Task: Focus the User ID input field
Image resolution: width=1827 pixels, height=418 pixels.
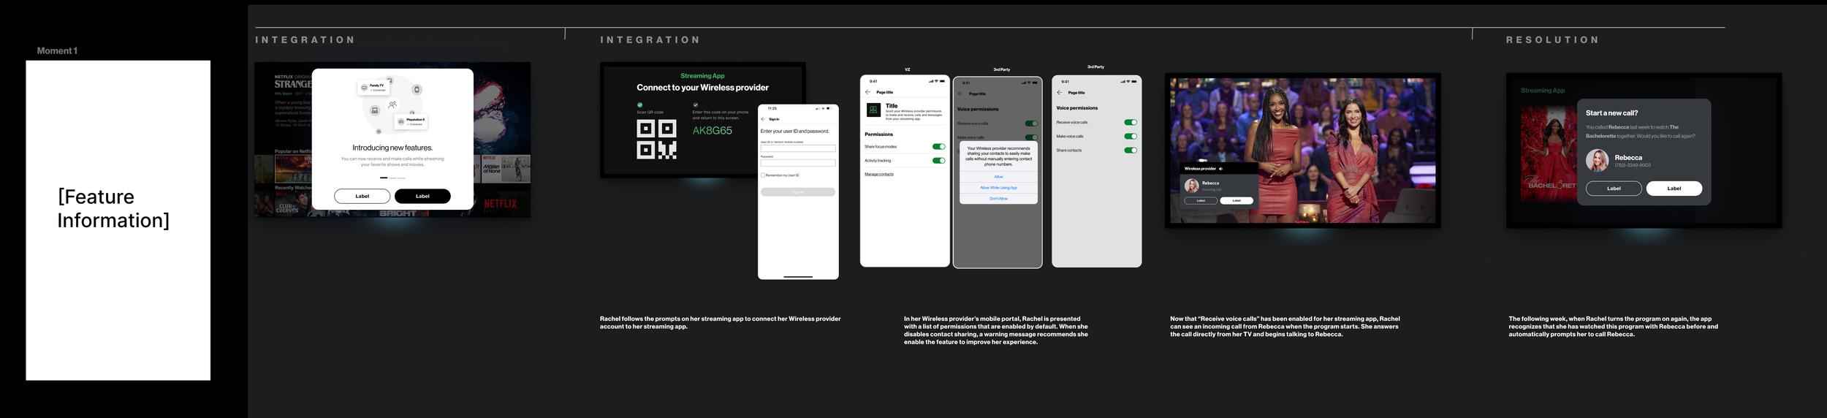Action: 797,148
